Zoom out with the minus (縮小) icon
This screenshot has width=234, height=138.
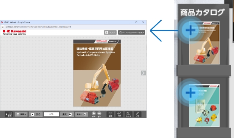[x=99, y=114]
